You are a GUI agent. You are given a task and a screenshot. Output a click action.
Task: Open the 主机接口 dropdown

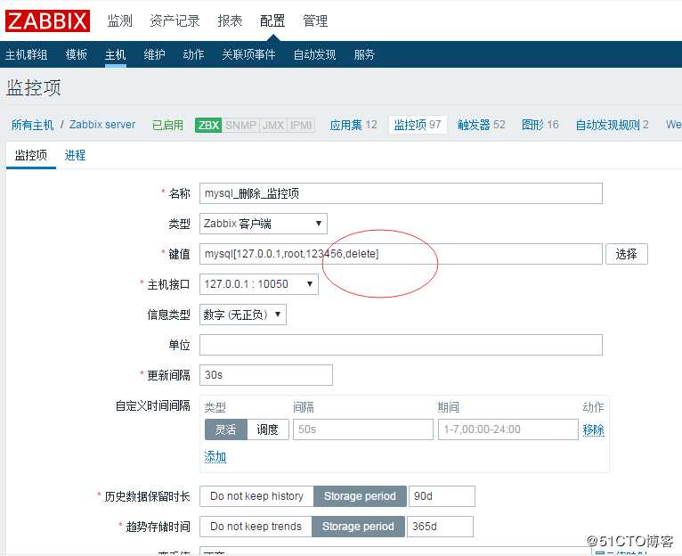(259, 284)
